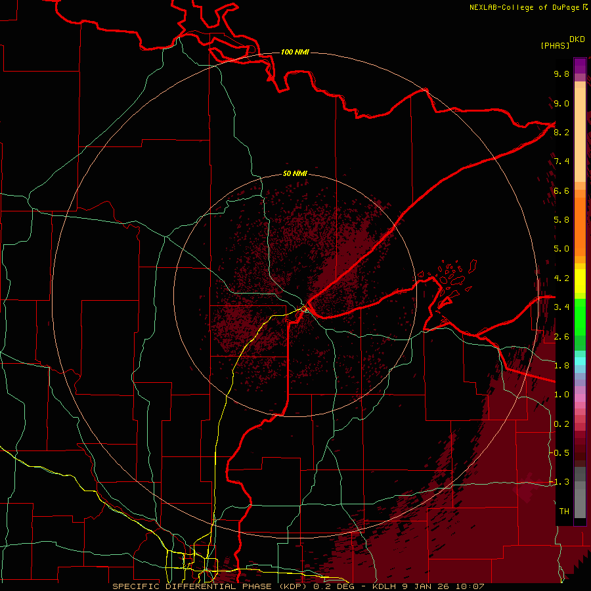The height and width of the screenshot is (591, 591).
Task: Select the 50 NMI range ring label
Action: click(295, 173)
